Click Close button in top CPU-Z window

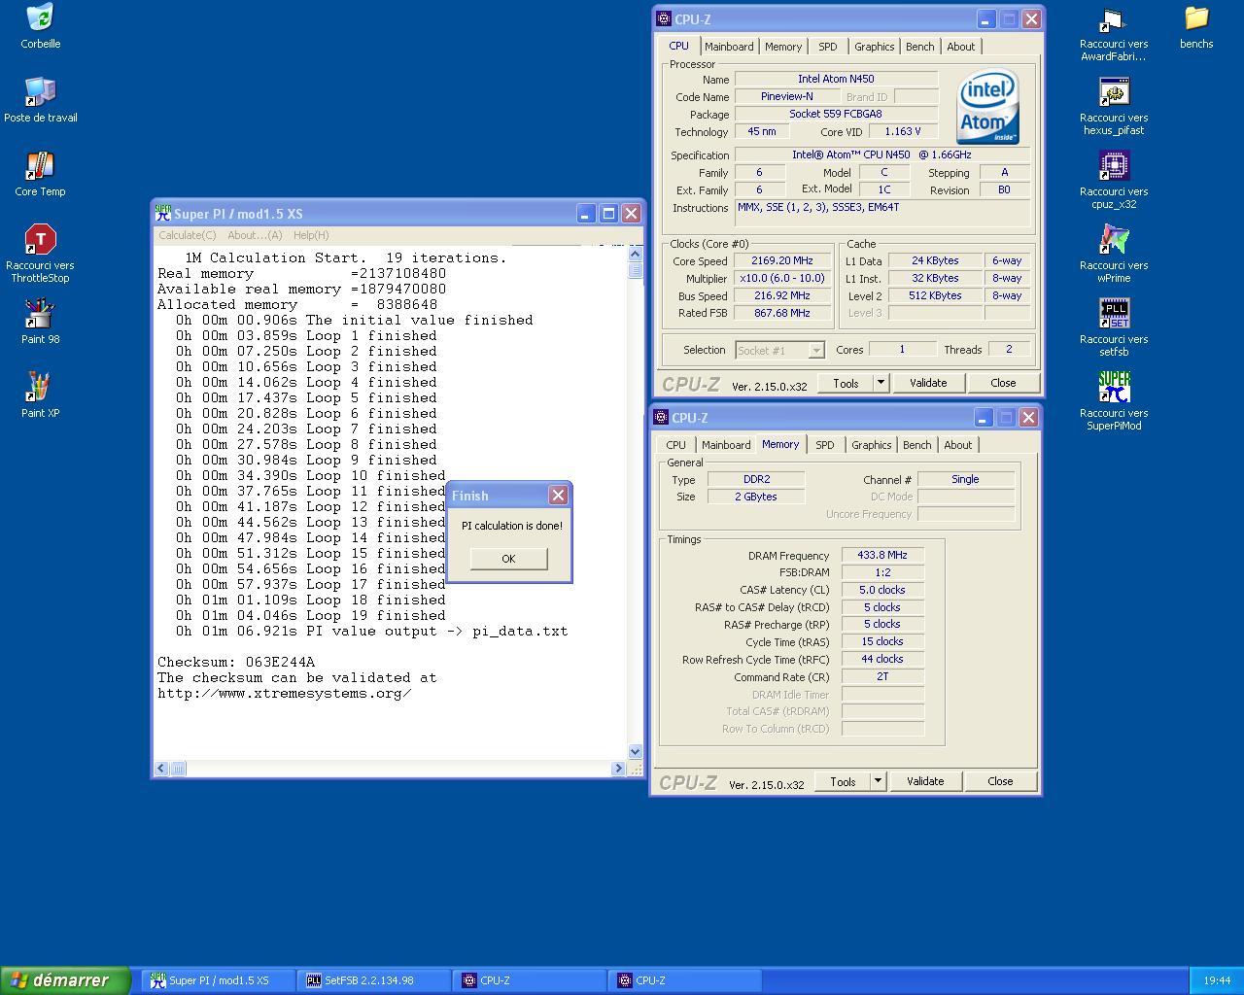[1003, 383]
